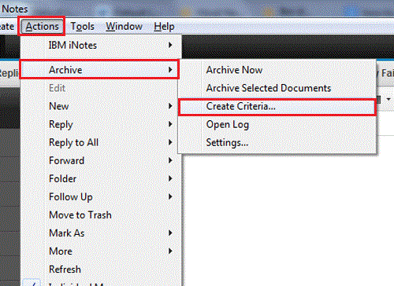Open the Help menu
Viewport: 394px width, 286px height.
(164, 26)
